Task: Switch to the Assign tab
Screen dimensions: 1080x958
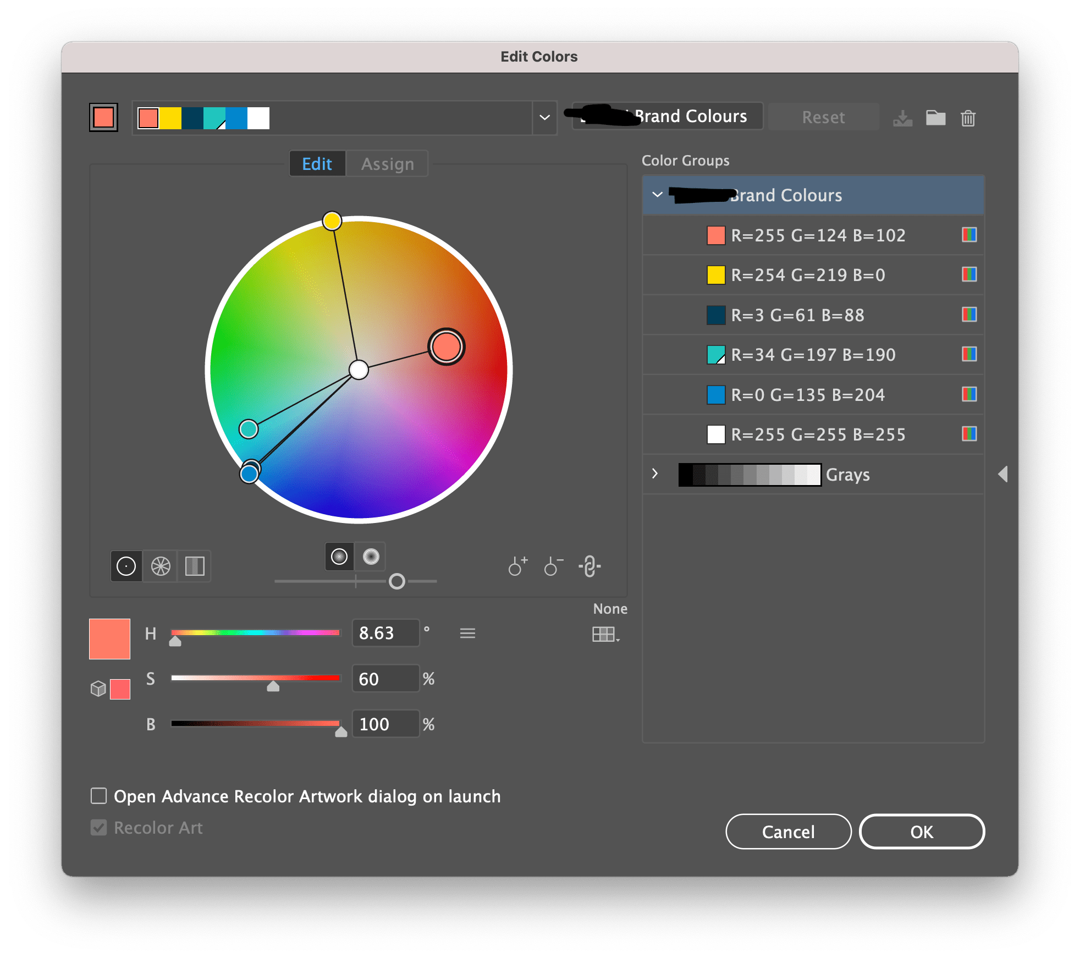Action: click(387, 163)
